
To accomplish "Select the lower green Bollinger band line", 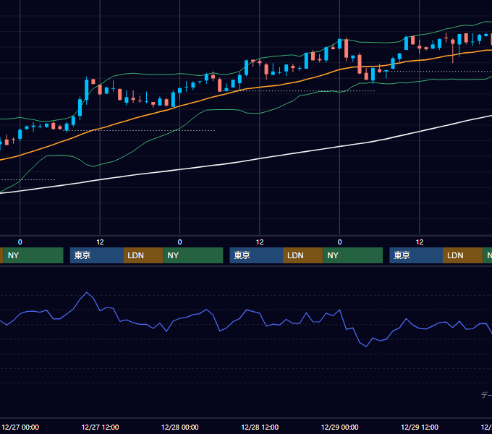I will 220,110.
